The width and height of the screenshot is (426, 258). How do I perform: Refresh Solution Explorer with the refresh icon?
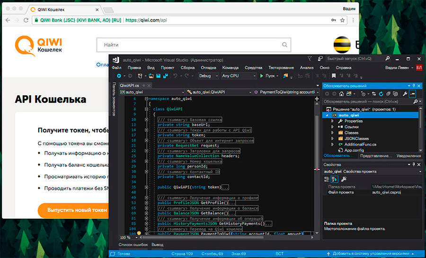click(x=381, y=94)
